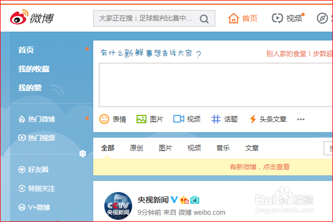Open the 别人家的食堂 trending link

point(299,54)
